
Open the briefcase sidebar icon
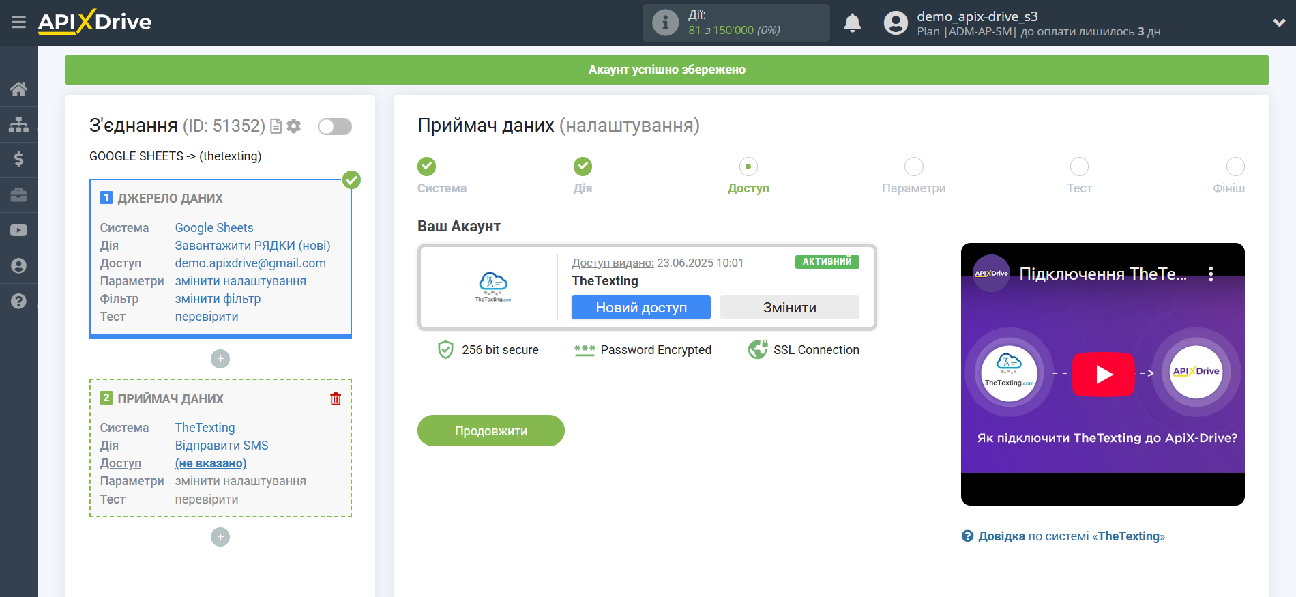pyautogui.click(x=18, y=195)
